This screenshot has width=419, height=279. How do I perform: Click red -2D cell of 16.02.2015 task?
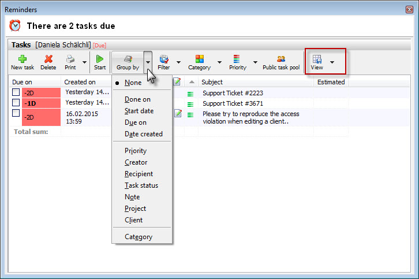(41, 117)
